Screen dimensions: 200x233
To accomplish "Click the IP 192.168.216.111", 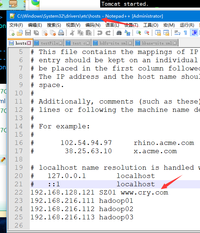I will pos(62,201).
